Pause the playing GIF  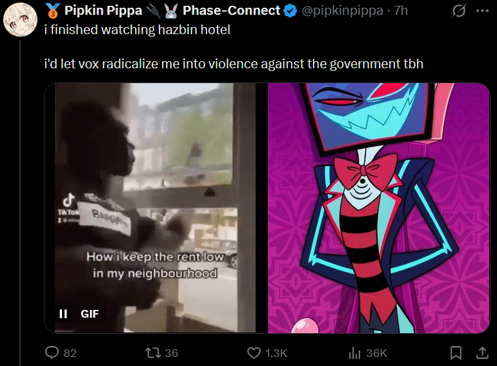point(63,314)
